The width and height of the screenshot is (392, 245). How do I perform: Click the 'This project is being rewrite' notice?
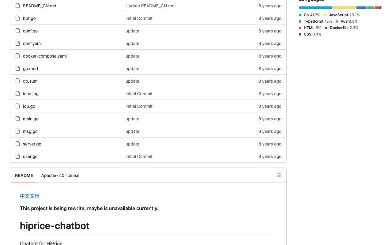click(x=89, y=208)
